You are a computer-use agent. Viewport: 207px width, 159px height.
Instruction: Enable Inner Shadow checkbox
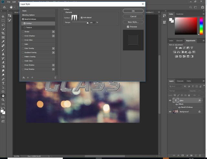click(x=23, y=36)
